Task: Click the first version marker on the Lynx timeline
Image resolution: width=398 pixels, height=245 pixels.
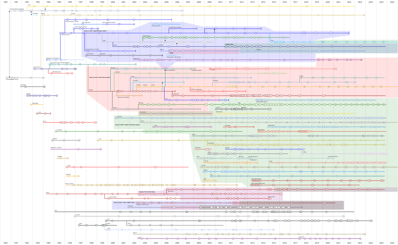Action: click(x=34, y=6)
